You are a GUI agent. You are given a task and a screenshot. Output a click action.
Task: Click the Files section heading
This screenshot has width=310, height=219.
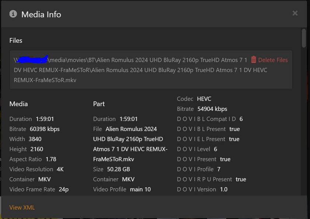[16, 41]
